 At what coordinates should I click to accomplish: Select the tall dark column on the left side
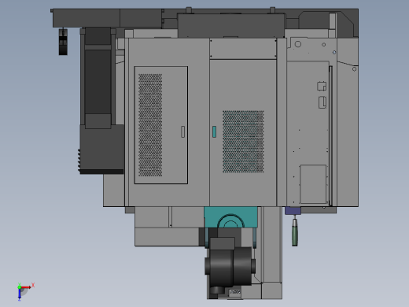click(98, 78)
